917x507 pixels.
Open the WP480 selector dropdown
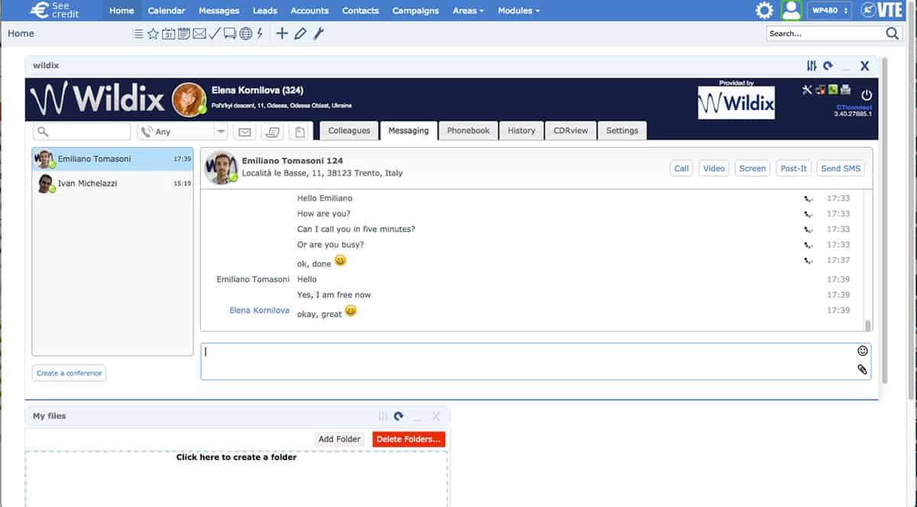[831, 11]
